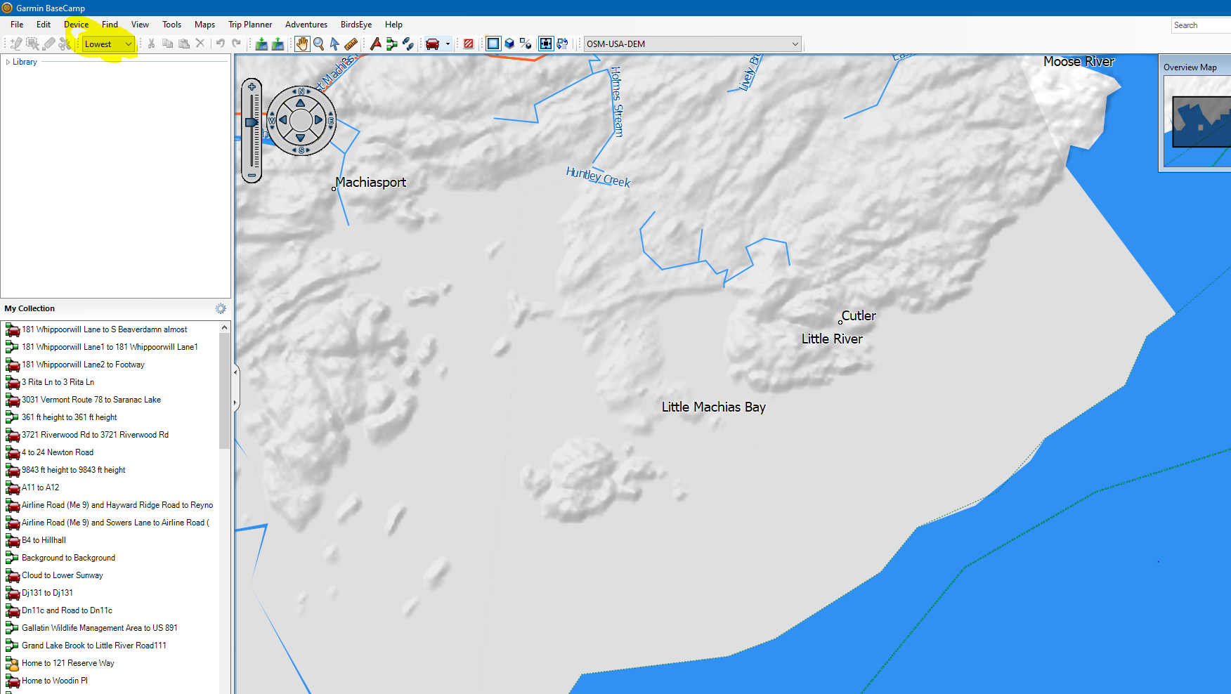The image size is (1231, 694).
Task: Open the Trip Planner menu
Action: pyautogui.click(x=249, y=25)
